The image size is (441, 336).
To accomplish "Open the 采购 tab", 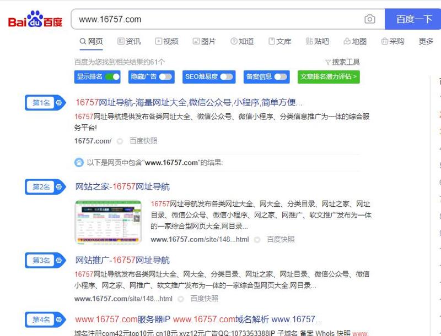I will (x=392, y=41).
